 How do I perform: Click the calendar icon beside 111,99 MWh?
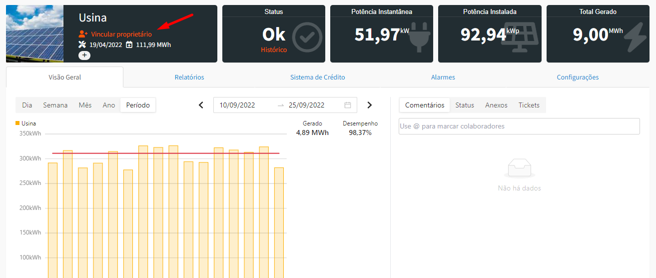(129, 44)
